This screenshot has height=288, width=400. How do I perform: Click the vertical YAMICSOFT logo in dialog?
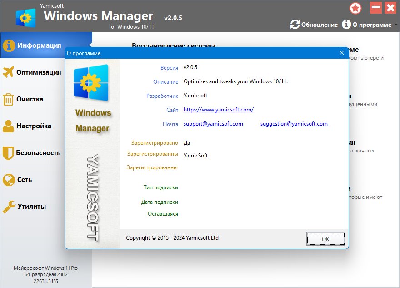tap(93, 197)
